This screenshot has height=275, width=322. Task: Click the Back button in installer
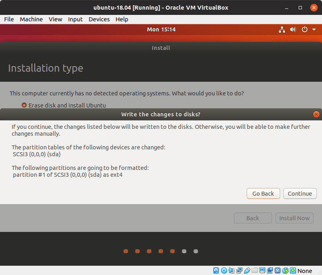(253, 218)
